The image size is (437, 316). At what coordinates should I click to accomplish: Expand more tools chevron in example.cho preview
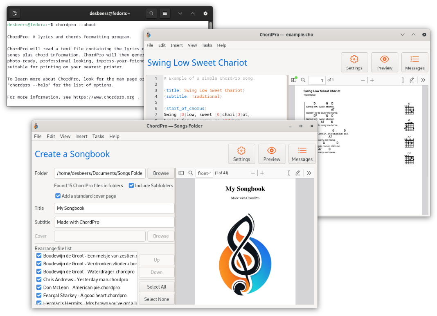tap(423, 80)
